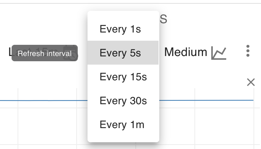Select the Every 1s refresh option

(x=123, y=29)
